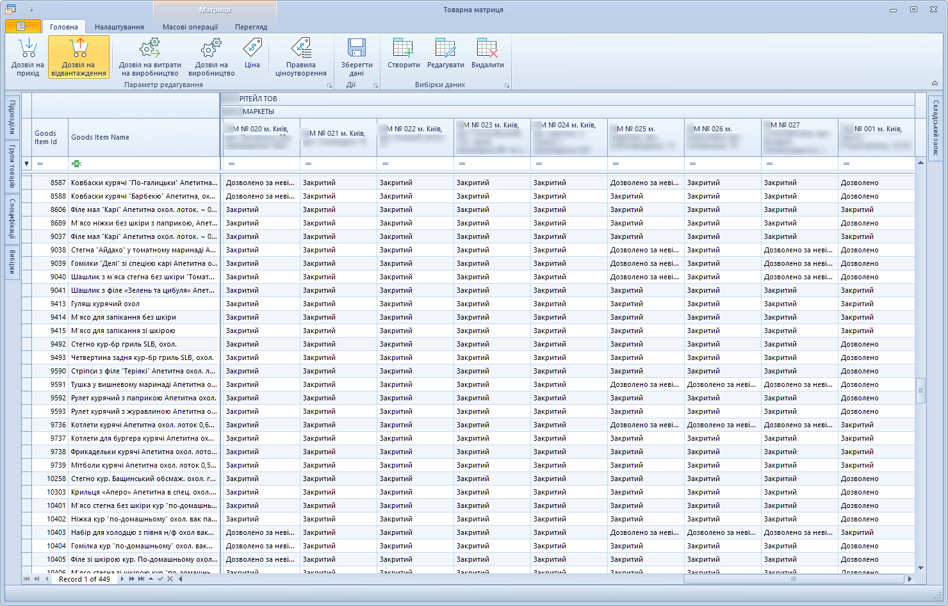Click row 9038 № 025 'Дозволено за неві...' cell
Viewport: 948px width, 606px height.
pyautogui.click(x=646, y=250)
